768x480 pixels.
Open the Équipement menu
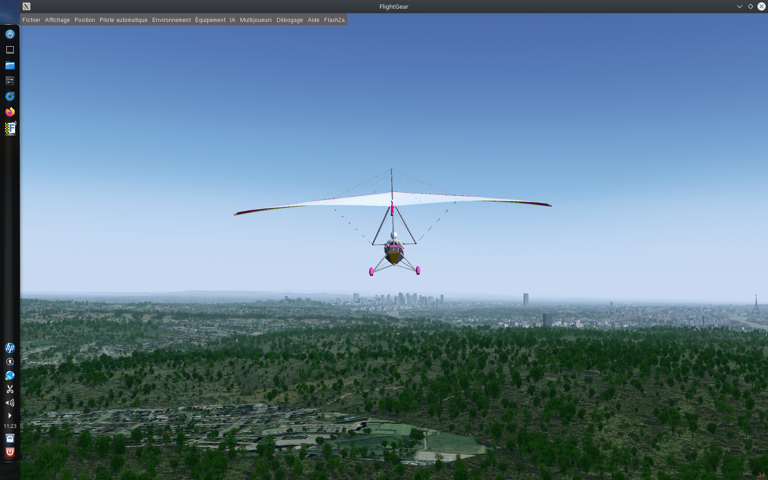point(210,20)
